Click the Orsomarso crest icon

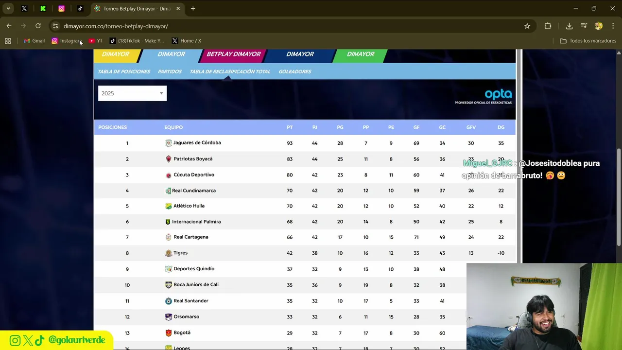coord(169,317)
